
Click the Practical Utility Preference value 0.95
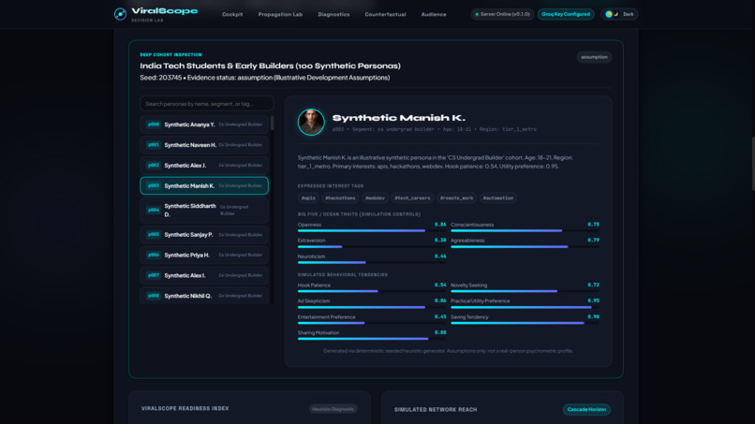(x=593, y=300)
